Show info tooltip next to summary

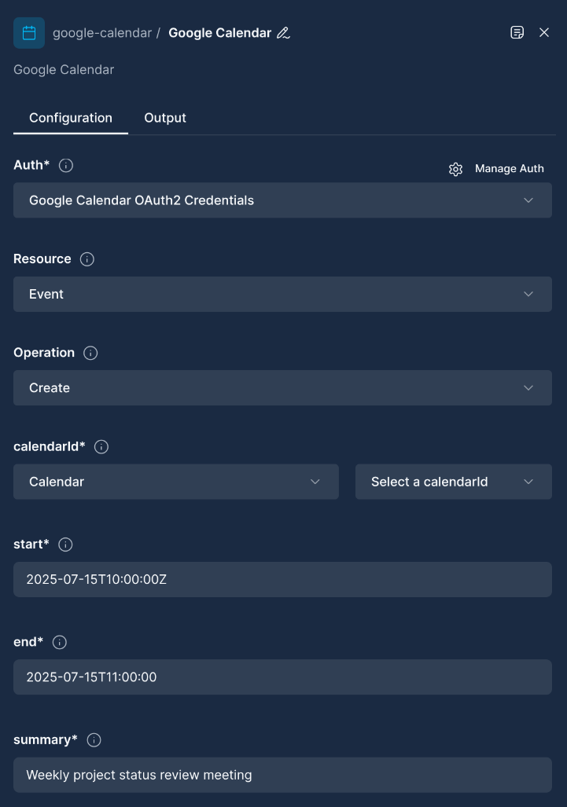94,739
